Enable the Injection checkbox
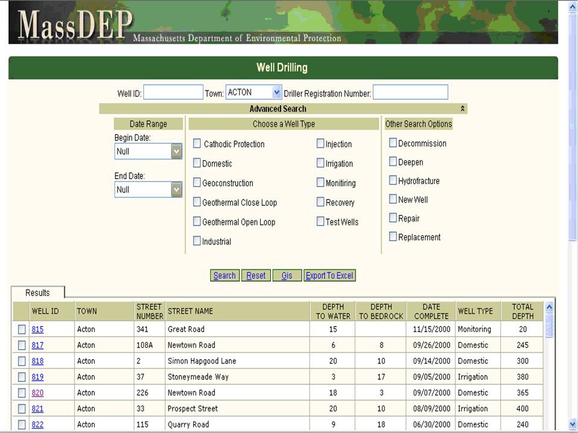 [x=320, y=144]
